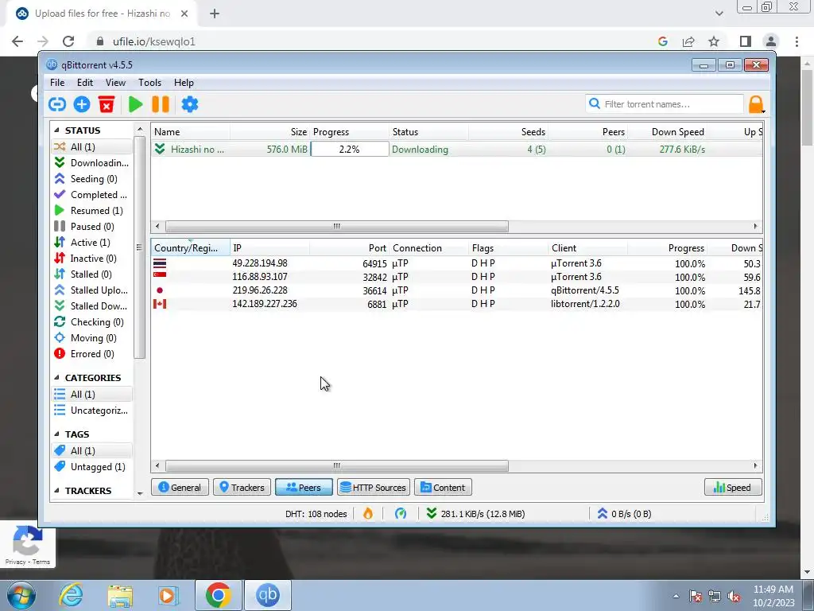Image resolution: width=814 pixels, height=611 pixels.
Task: Click the orange lock UI icon
Action: pos(757,104)
